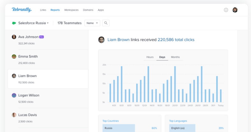Click 112,500 clicks under Liam Brown

26,82
